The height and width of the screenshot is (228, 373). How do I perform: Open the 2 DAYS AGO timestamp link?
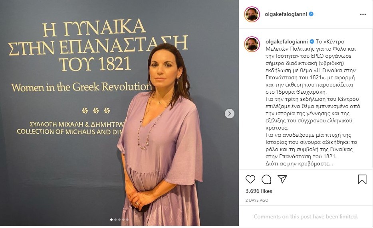[257, 200]
